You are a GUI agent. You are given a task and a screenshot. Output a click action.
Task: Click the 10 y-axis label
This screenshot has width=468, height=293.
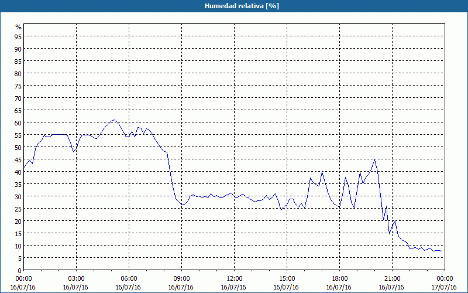coord(18,246)
